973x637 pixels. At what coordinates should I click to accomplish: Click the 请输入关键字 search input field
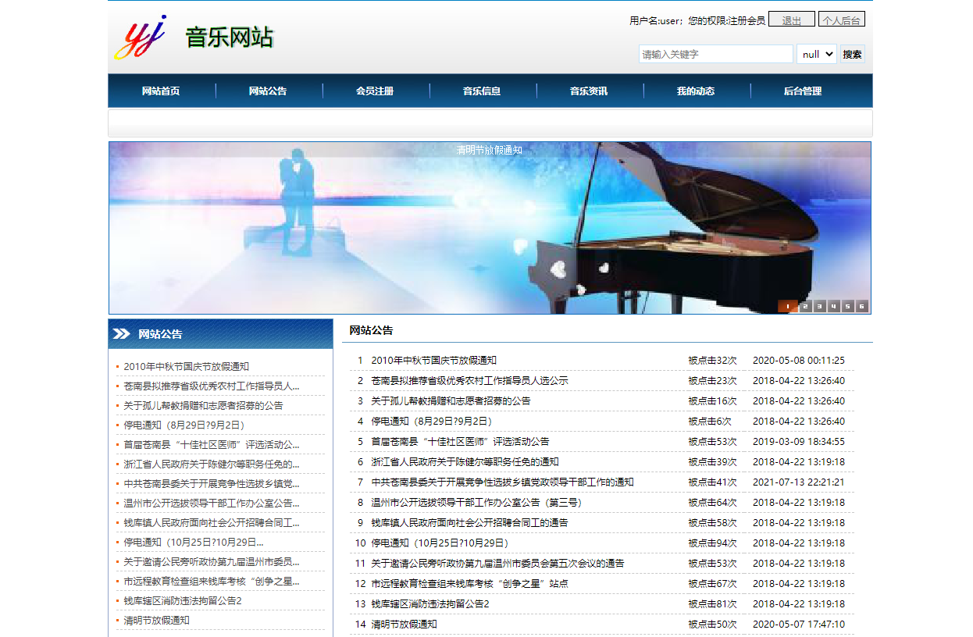pyautogui.click(x=715, y=54)
